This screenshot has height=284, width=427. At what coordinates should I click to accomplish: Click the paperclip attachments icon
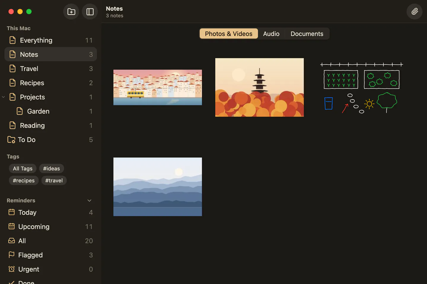[x=415, y=12]
